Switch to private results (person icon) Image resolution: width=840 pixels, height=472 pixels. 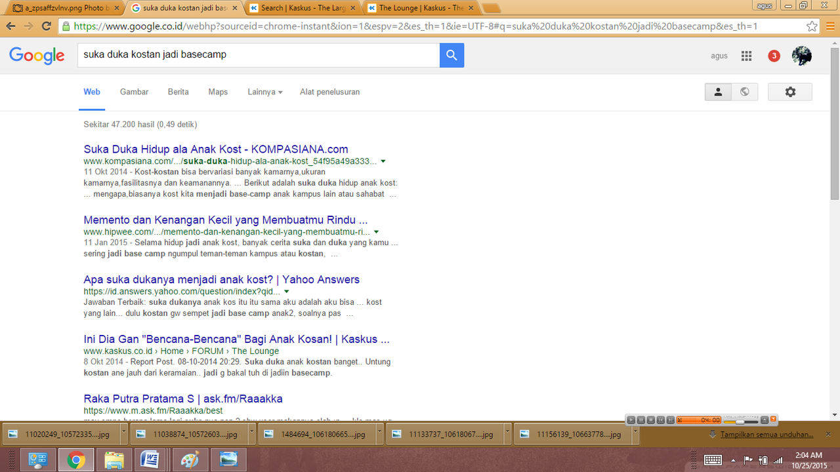tap(718, 92)
